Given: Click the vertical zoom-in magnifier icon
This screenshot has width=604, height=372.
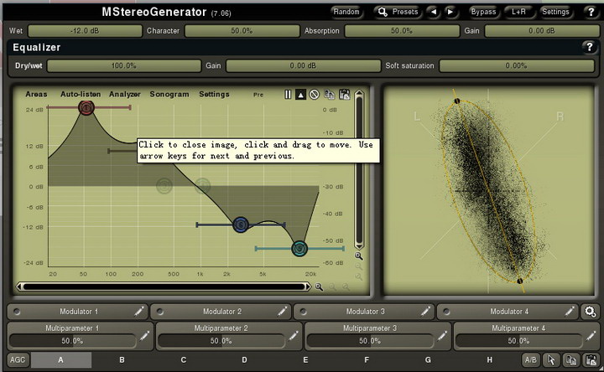Looking at the screenshot, I should click(x=359, y=256).
